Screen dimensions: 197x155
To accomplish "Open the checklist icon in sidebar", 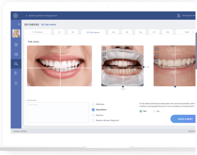I will 16,73.
